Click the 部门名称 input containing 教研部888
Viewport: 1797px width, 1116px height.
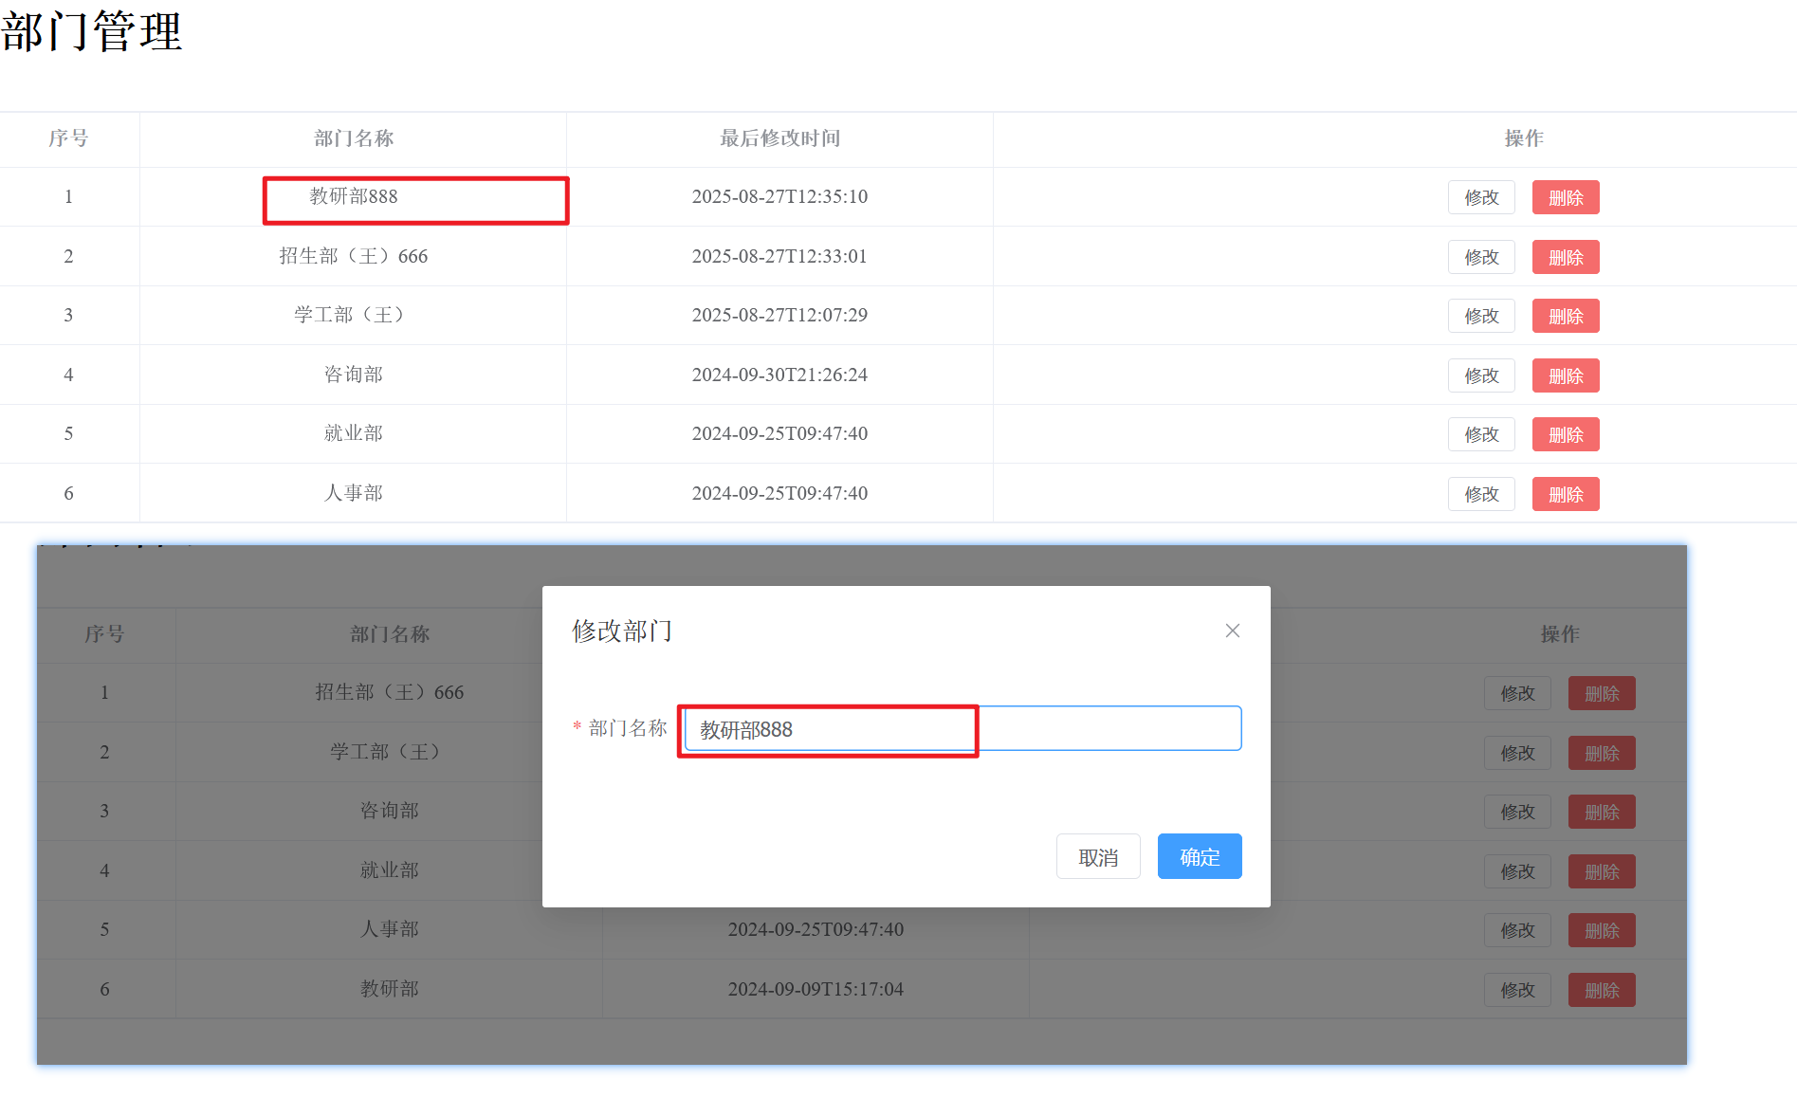tap(962, 729)
